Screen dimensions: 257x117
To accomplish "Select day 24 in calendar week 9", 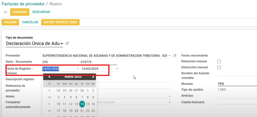I will 58,90.
